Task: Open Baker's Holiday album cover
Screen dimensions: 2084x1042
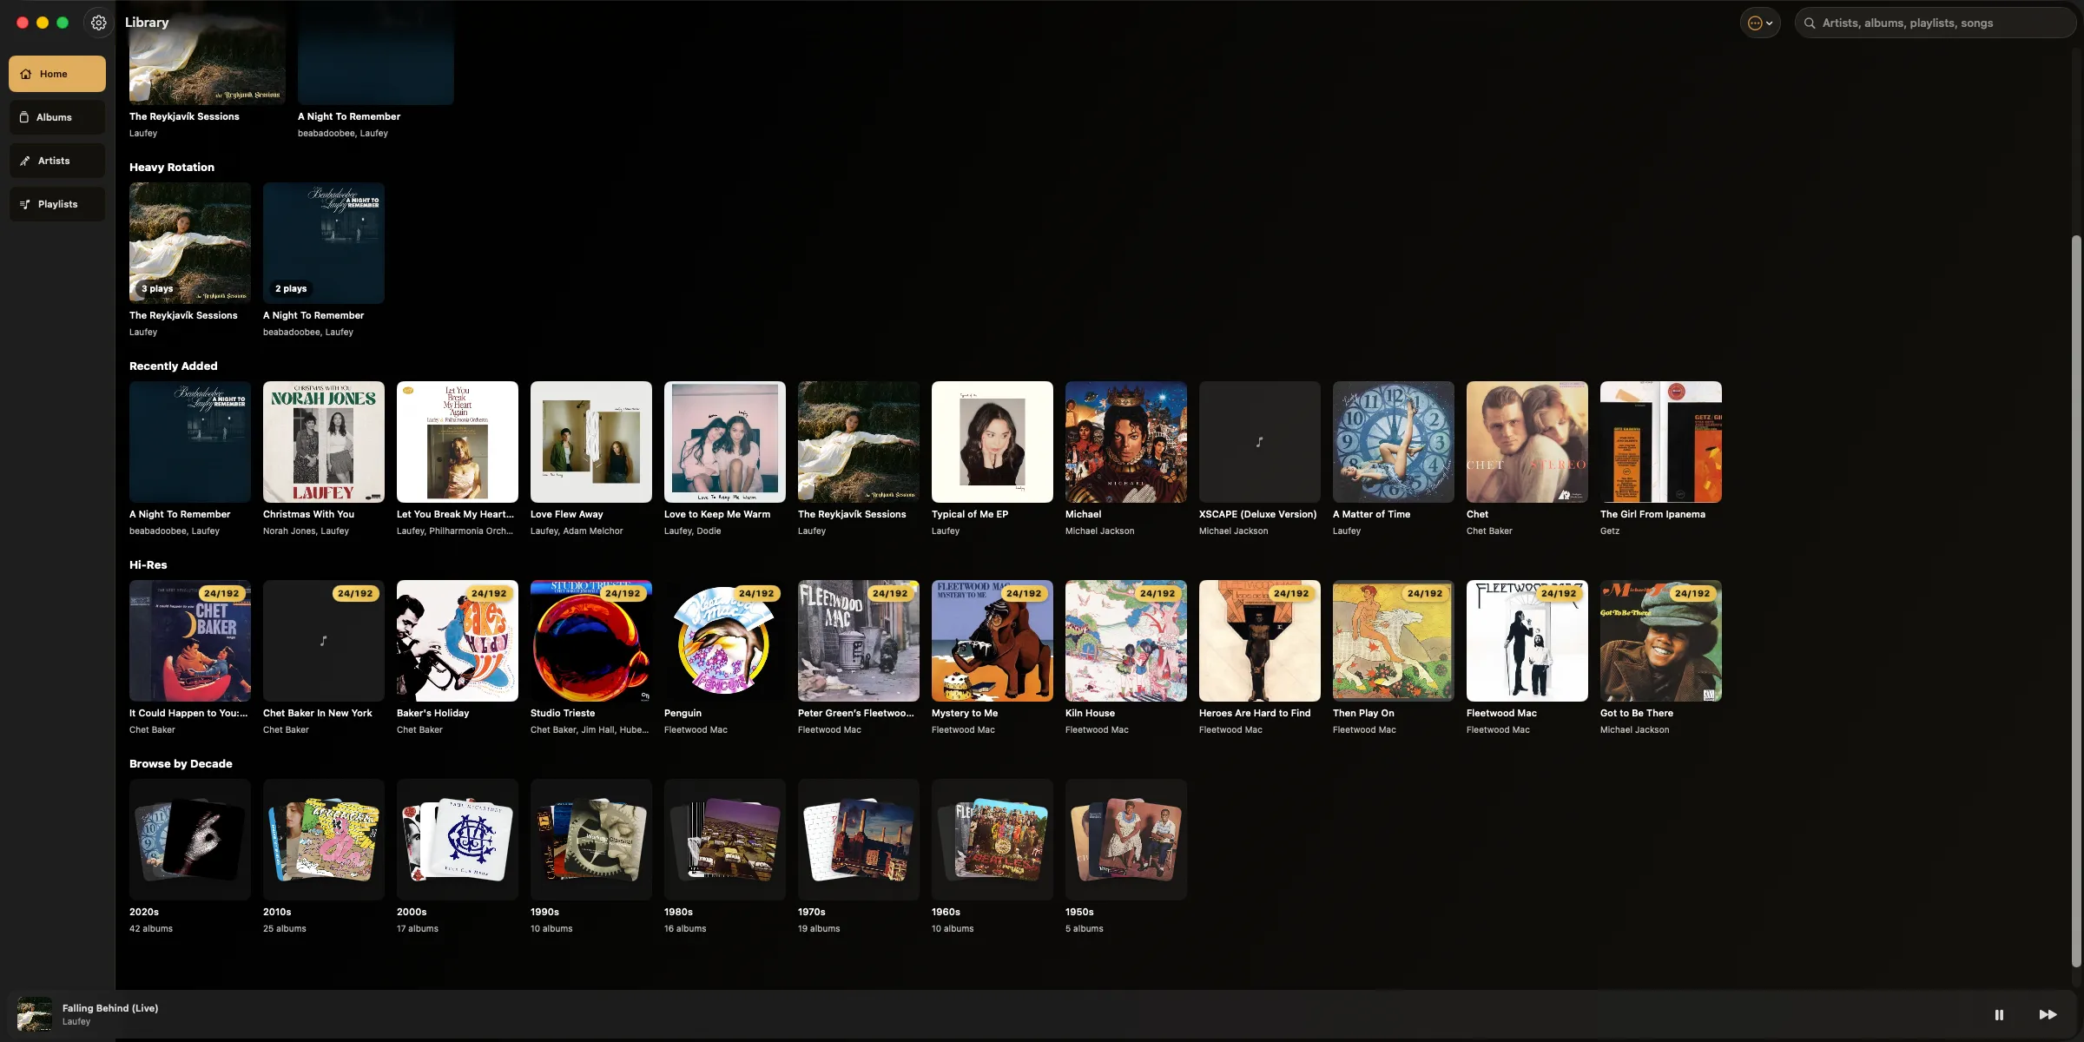Action: [458, 641]
